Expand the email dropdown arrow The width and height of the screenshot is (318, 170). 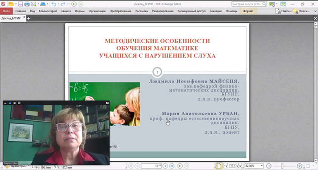pyautogui.click(x=38, y=4)
